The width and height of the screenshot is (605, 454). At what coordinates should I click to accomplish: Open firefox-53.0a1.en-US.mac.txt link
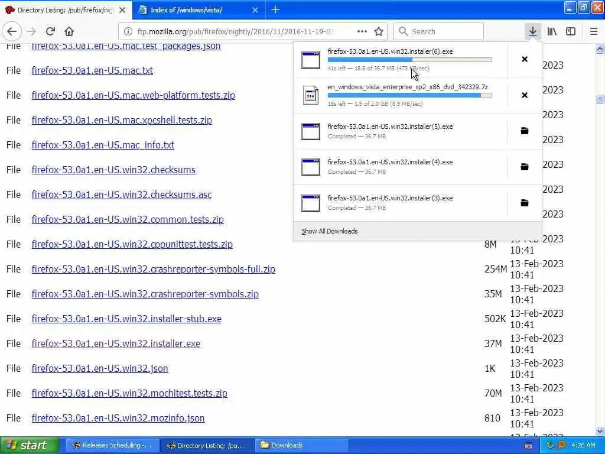[92, 71]
